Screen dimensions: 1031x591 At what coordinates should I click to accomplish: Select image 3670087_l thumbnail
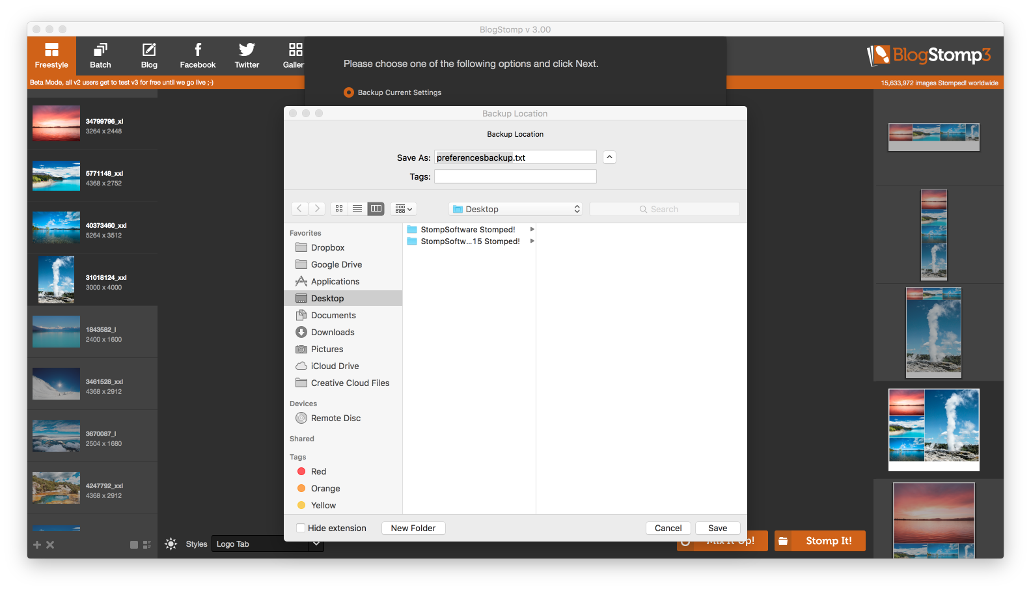[57, 436]
